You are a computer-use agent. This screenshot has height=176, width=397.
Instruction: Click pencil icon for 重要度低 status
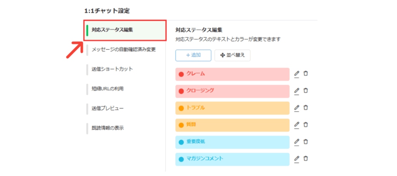click(297, 142)
